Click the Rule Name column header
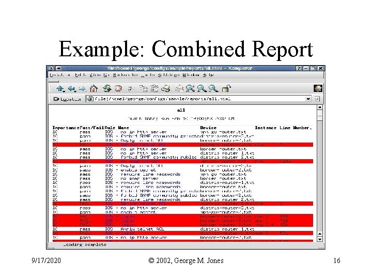The height and width of the screenshot is (279, 372). click(117, 128)
